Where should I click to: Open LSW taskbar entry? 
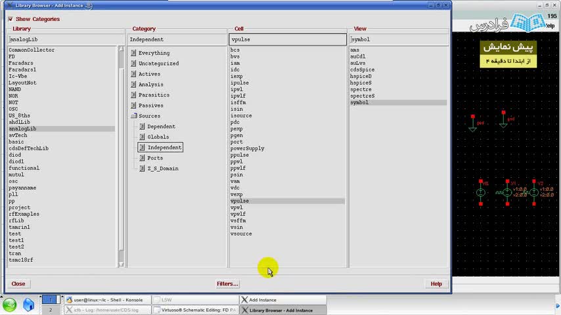click(x=195, y=300)
